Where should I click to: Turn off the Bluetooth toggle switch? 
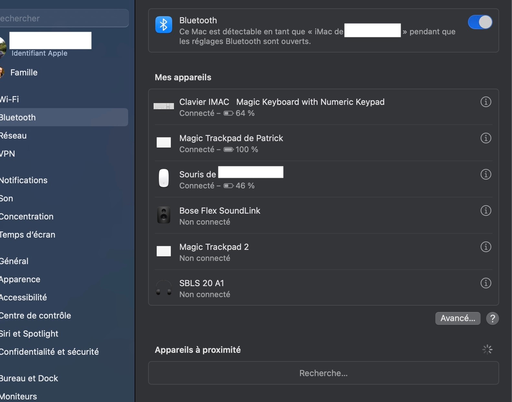[480, 22]
